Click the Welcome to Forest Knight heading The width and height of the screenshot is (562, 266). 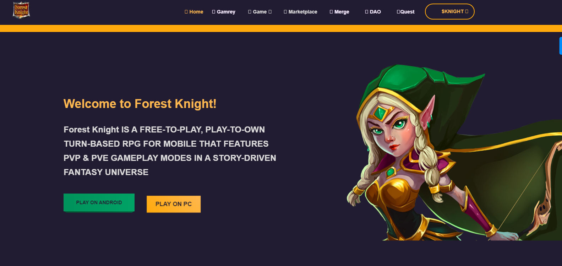click(x=140, y=104)
